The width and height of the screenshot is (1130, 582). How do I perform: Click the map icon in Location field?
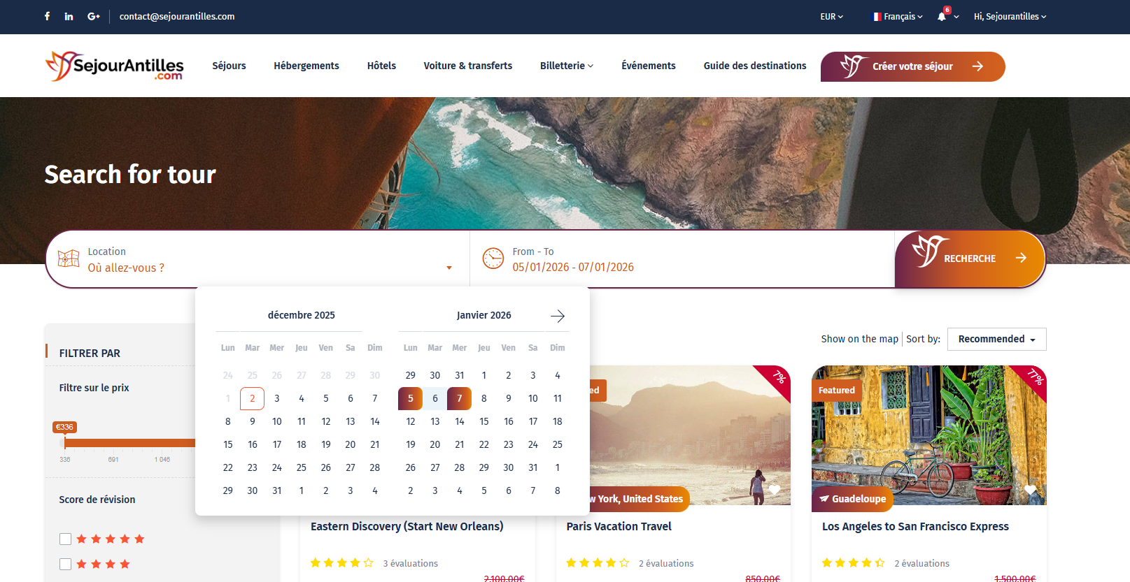(x=68, y=259)
